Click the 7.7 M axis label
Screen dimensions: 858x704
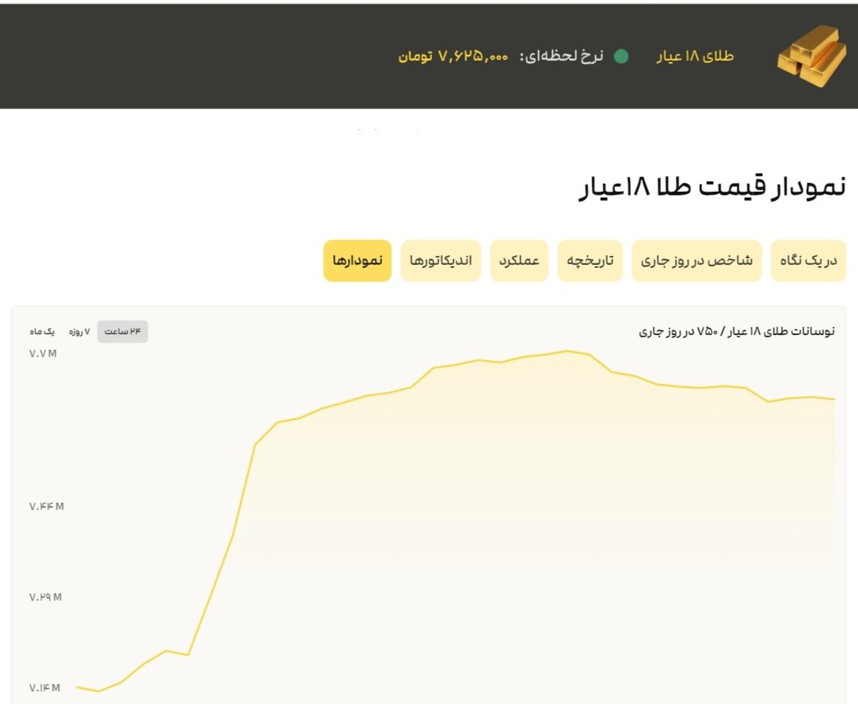tap(42, 353)
